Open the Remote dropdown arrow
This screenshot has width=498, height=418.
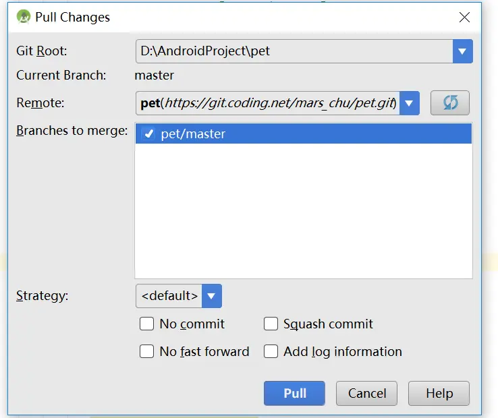(410, 103)
